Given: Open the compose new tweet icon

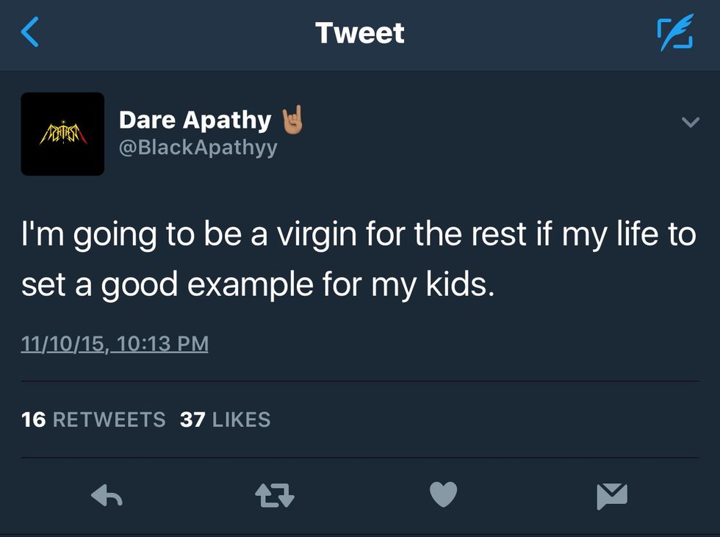Looking at the screenshot, I should pos(674,34).
